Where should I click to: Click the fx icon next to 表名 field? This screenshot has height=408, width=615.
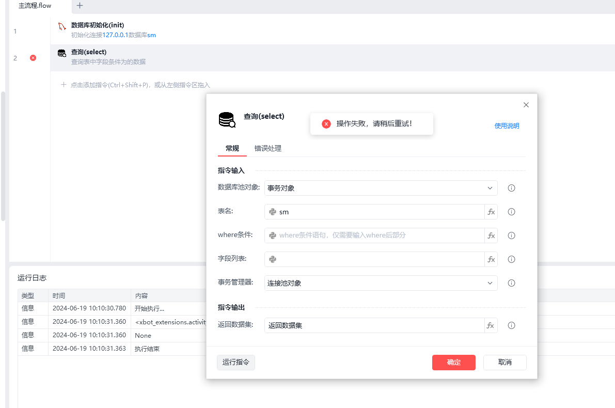click(491, 212)
